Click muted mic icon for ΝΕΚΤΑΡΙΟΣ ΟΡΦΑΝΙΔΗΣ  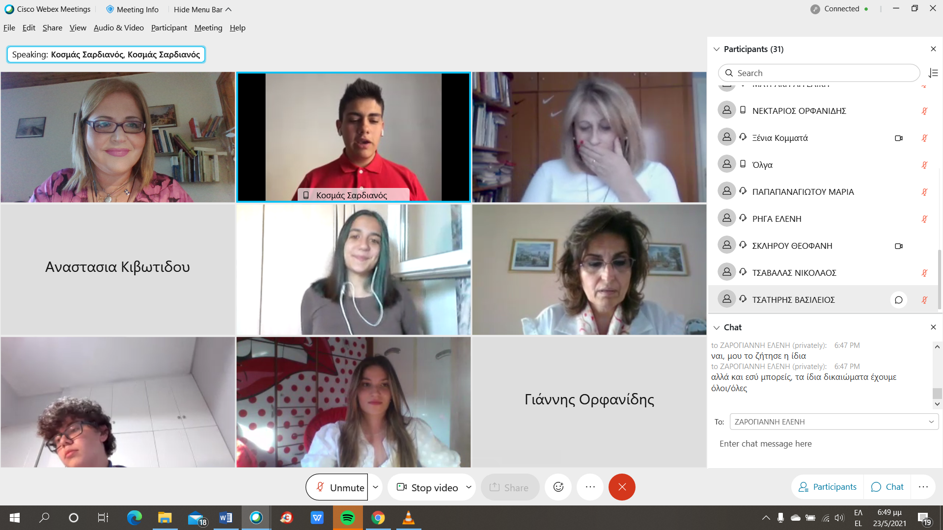[924, 111]
